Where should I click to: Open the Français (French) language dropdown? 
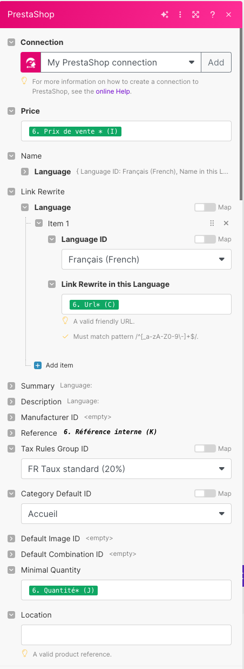(x=146, y=259)
